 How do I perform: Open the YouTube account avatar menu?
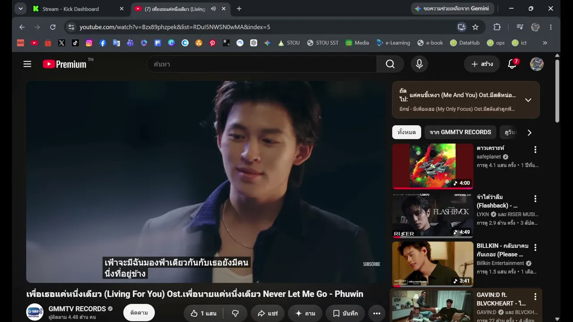pyautogui.click(x=537, y=64)
